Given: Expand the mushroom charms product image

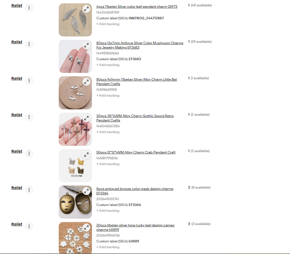Looking at the screenshot, I should coord(86,45).
